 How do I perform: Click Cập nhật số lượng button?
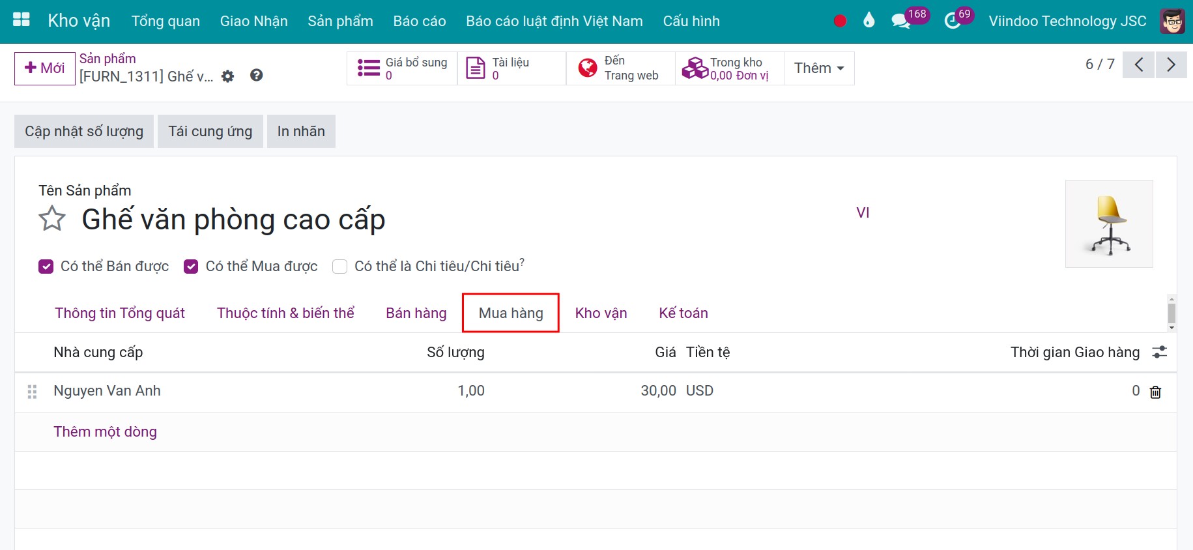coord(84,132)
